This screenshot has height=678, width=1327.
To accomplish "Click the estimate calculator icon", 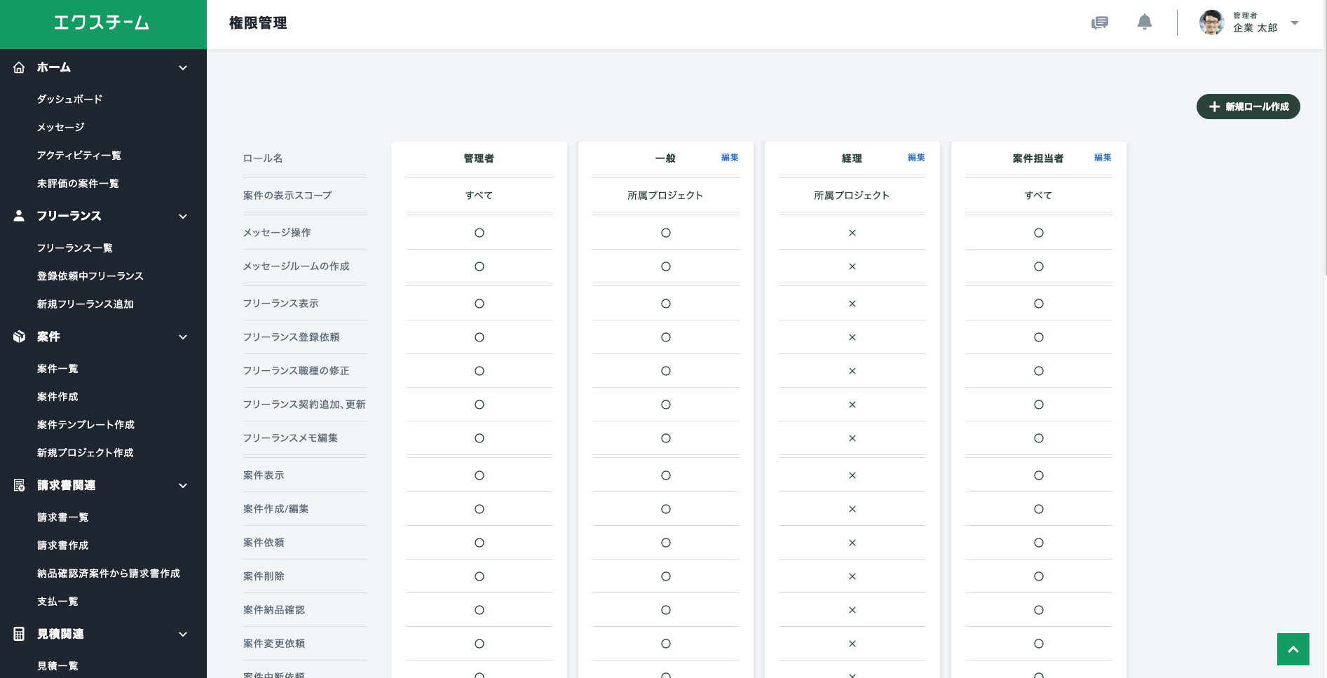I will pyautogui.click(x=19, y=635).
